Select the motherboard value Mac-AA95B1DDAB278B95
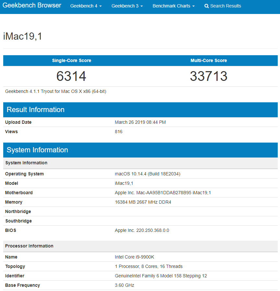Screen dimensions: 280x291 click(164, 193)
